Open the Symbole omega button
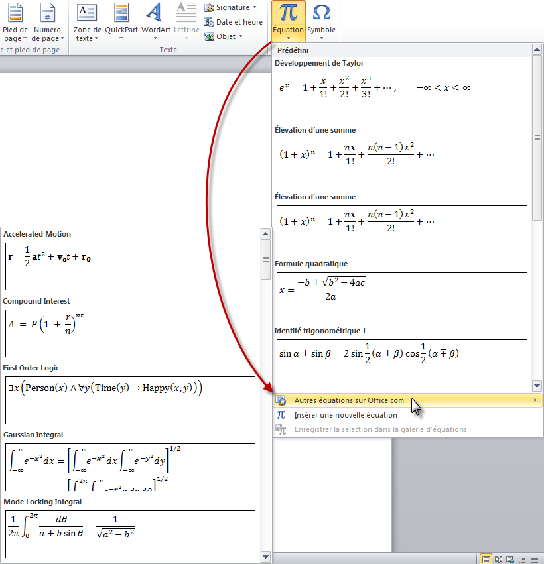 click(x=321, y=13)
